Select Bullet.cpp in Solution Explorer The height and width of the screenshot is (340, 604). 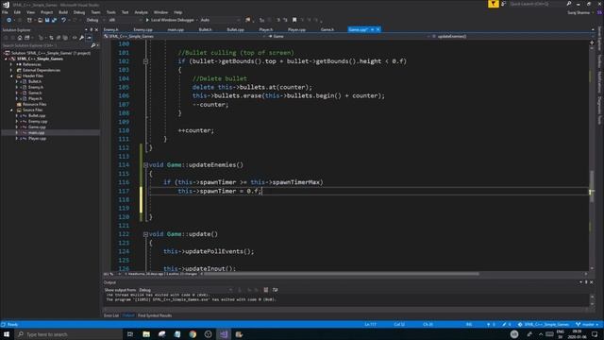tap(37, 115)
